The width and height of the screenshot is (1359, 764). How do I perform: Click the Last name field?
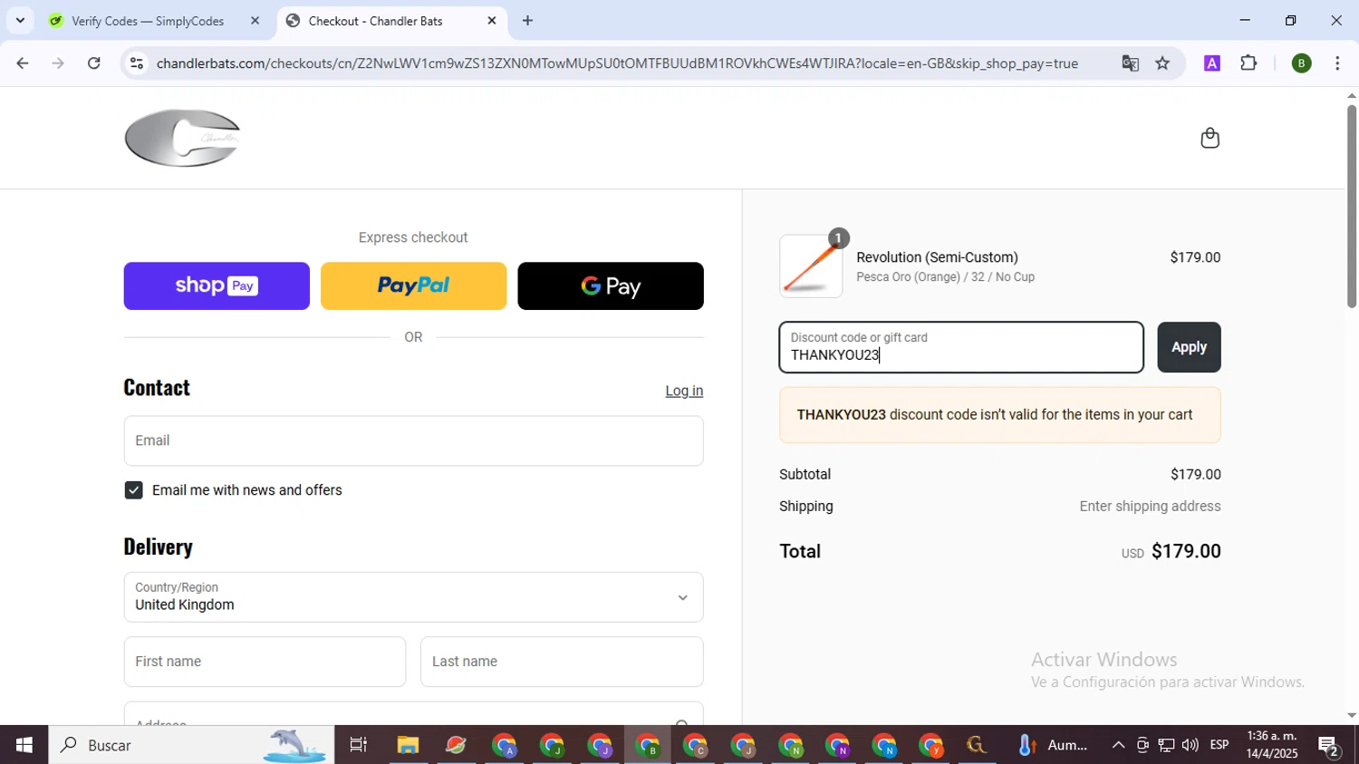click(x=562, y=662)
